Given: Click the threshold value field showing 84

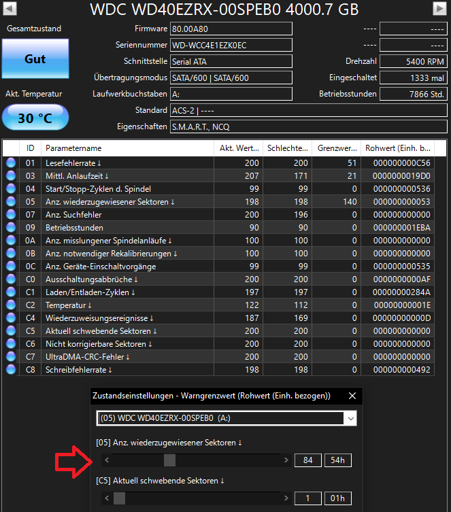Looking at the screenshot, I should point(308,460).
